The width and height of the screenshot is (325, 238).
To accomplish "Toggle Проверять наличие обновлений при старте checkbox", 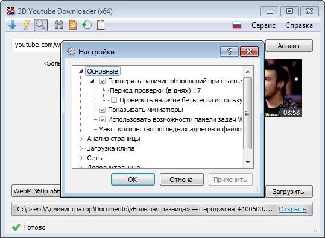I will pos(103,81).
